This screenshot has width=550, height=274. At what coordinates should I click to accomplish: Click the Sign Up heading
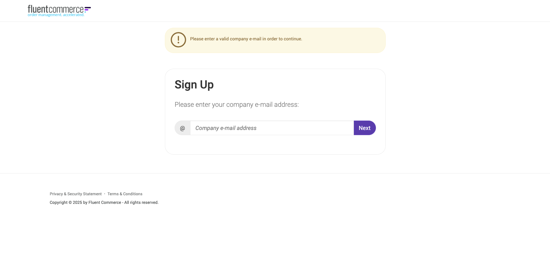tap(194, 85)
